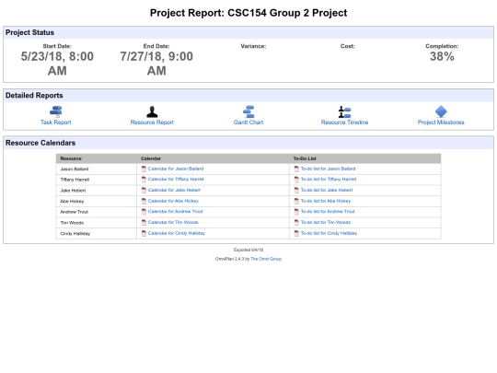Open the Task Report icon
Screen dimensions: 497x373
point(56,111)
